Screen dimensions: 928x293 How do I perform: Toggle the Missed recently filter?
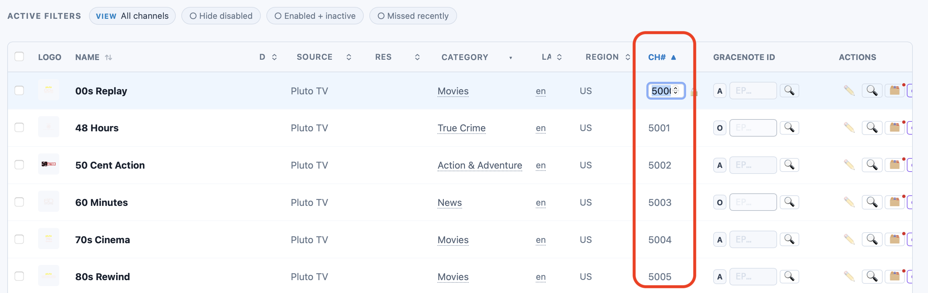tap(413, 16)
